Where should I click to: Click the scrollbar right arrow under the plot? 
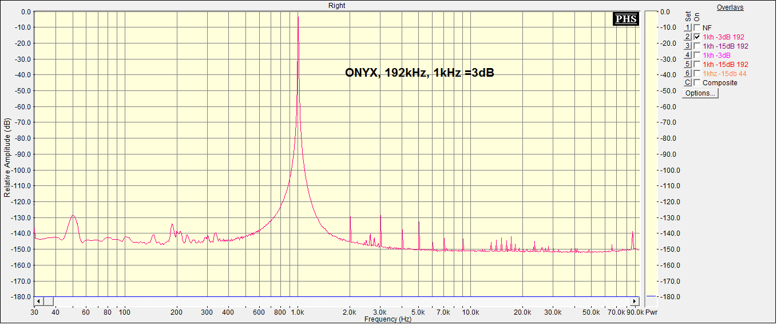click(x=635, y=301)
